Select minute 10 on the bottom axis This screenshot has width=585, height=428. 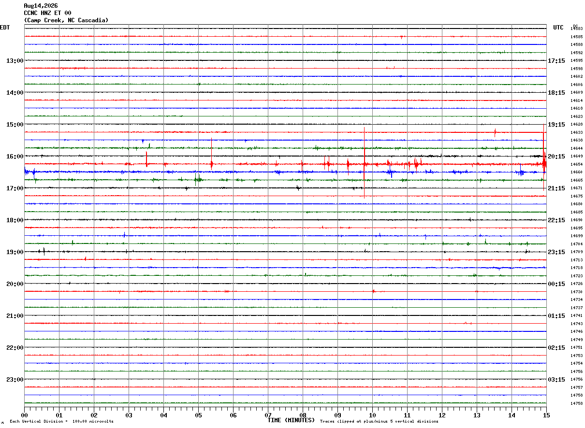[x=372, y=415]
